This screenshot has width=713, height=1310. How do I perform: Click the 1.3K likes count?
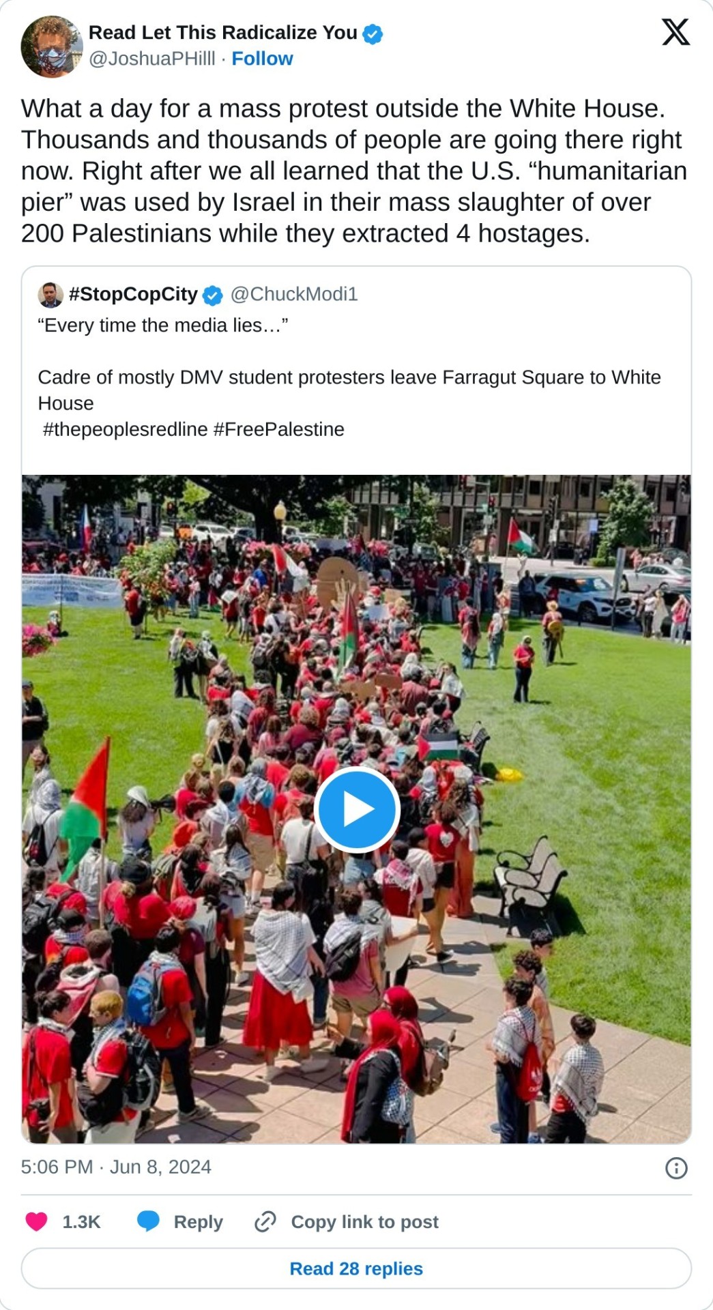[x=81, y=1222]
